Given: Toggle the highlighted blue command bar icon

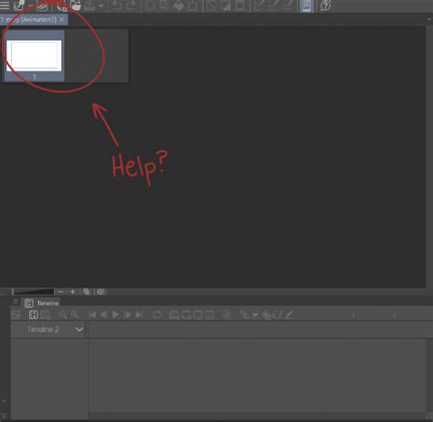Looking at the screenshot, I should click(307, 5).
